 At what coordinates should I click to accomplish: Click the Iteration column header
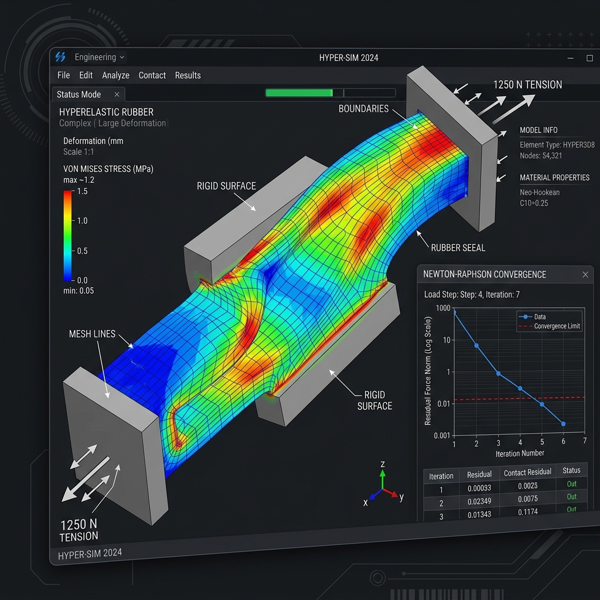tap(441, 476)
